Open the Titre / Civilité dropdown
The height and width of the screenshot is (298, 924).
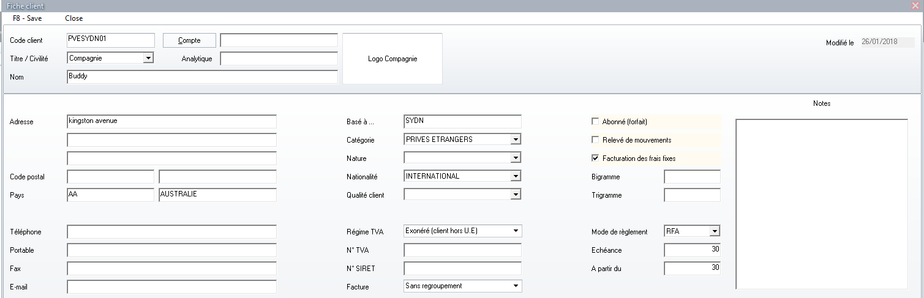[x=148, y=59]
